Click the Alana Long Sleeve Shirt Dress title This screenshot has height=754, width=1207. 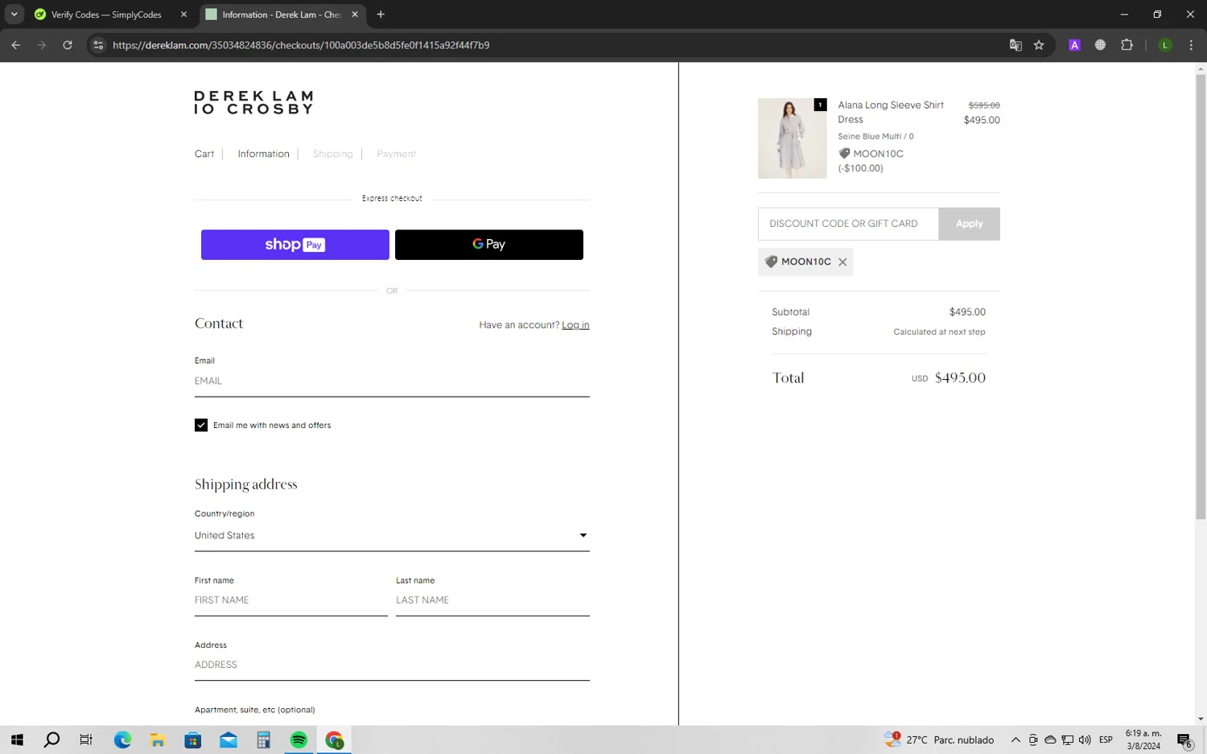tap(891, 112)
